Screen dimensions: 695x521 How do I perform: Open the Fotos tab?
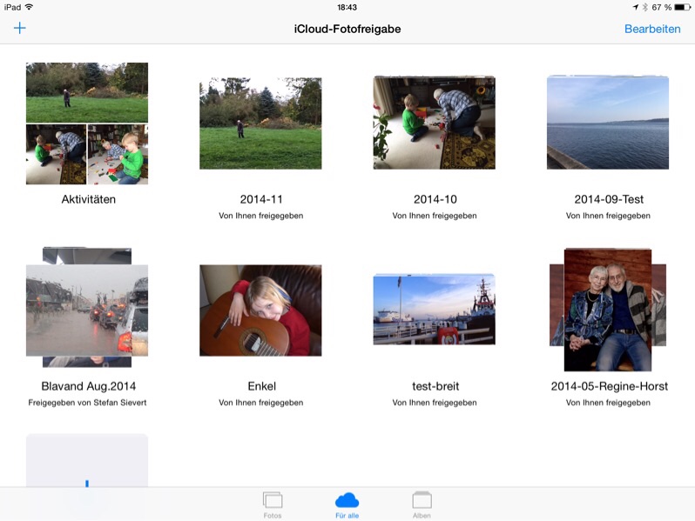273,504
